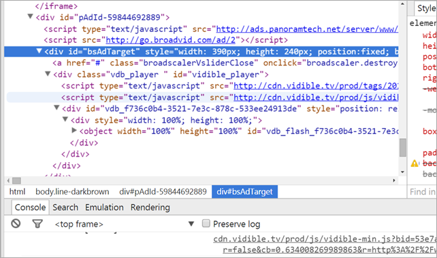Click the yellow warning icon in the Styles pane
This screenshot has width=437, height=258.
[x=415, y=163]
